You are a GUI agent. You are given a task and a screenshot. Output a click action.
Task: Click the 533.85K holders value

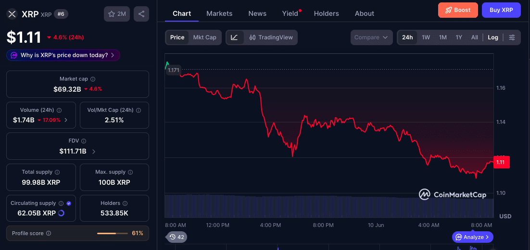[114, 213]
